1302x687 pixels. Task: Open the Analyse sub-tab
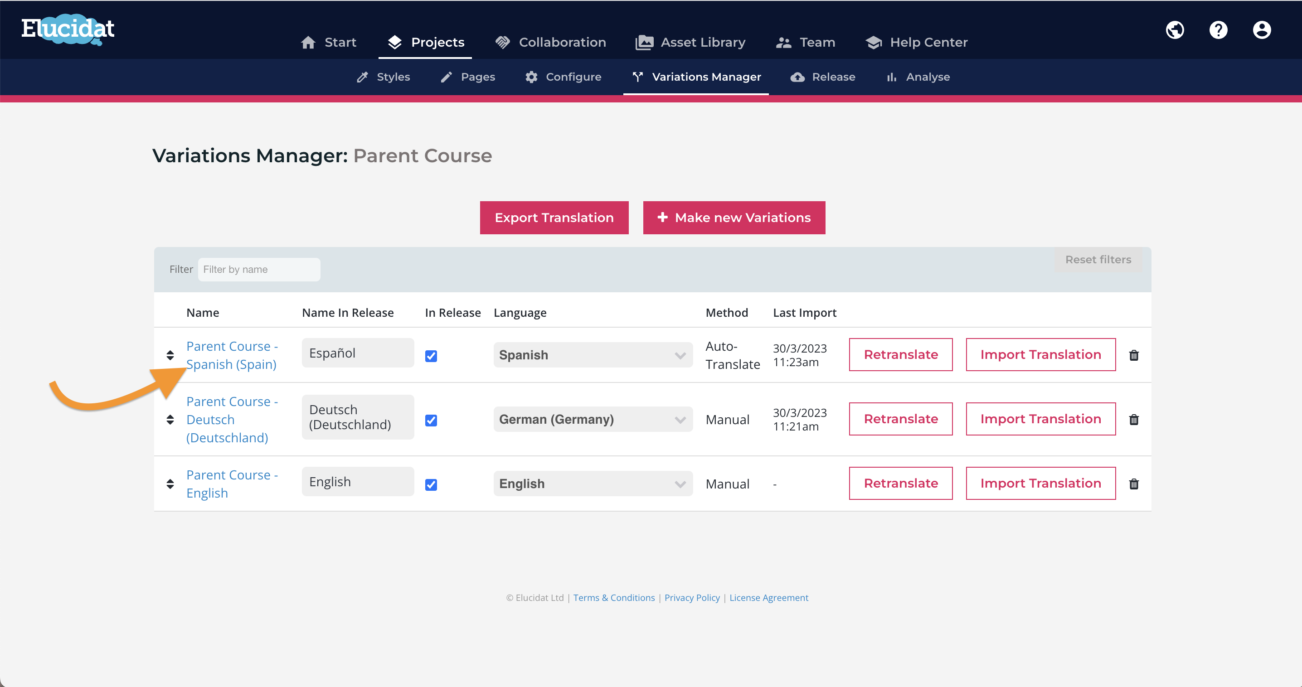tap(918, 77)
